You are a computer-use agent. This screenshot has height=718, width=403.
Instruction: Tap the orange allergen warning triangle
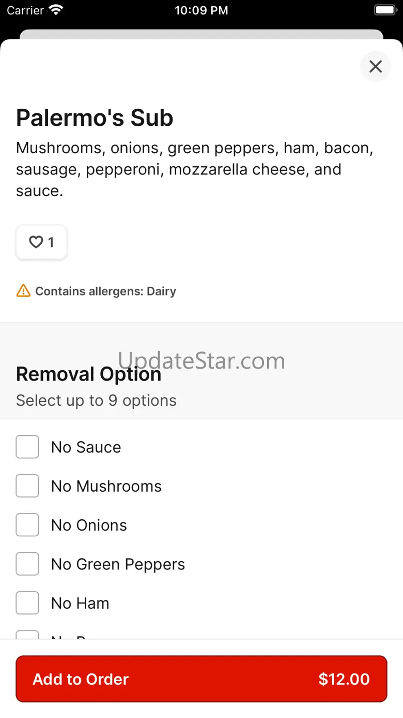(x=23, y=291)
